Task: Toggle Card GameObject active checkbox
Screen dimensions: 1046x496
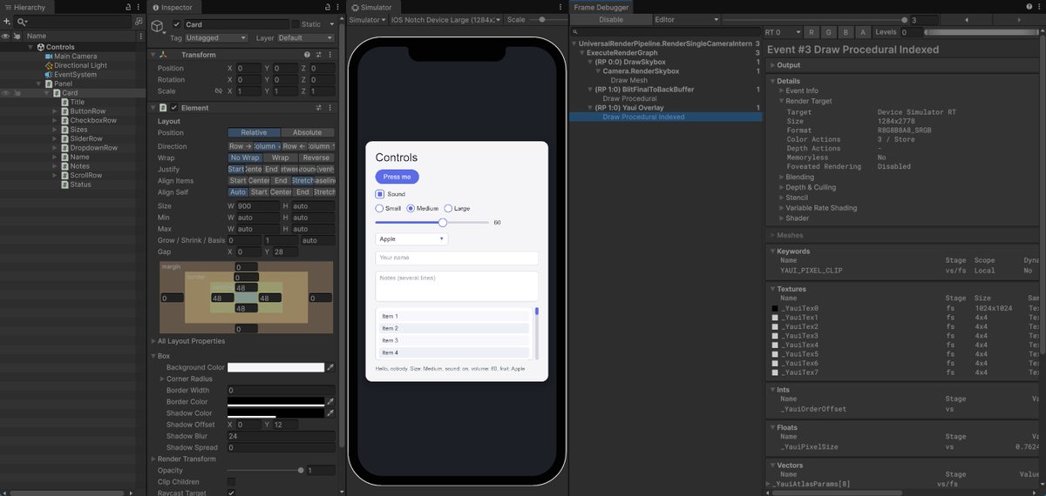Action: [x=177, y=24]
